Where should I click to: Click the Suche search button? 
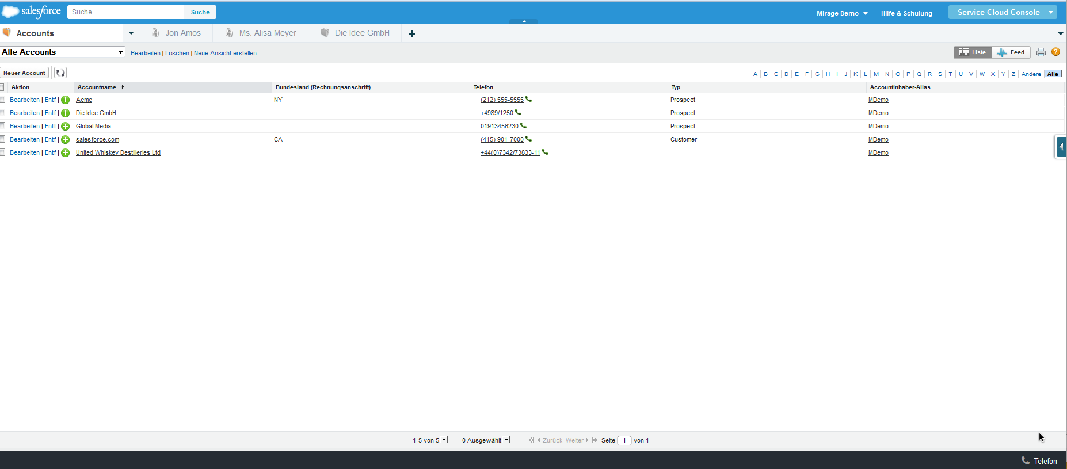(200, 12)
